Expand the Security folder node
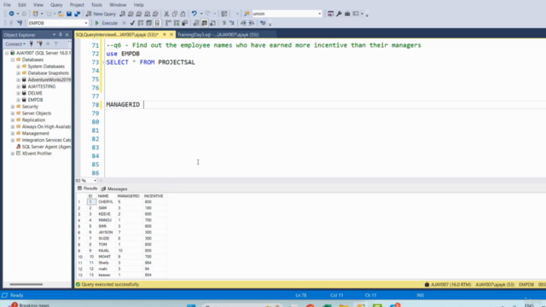The width and height of the screenshot is (546, 307). (13, 107)
